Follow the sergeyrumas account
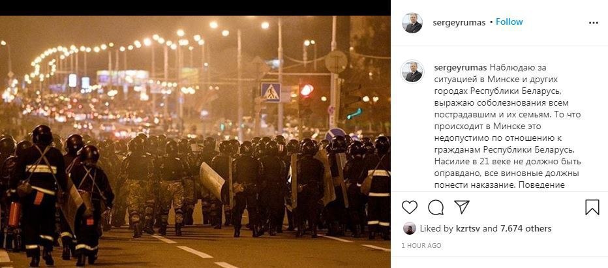 [x=509, y=22]
